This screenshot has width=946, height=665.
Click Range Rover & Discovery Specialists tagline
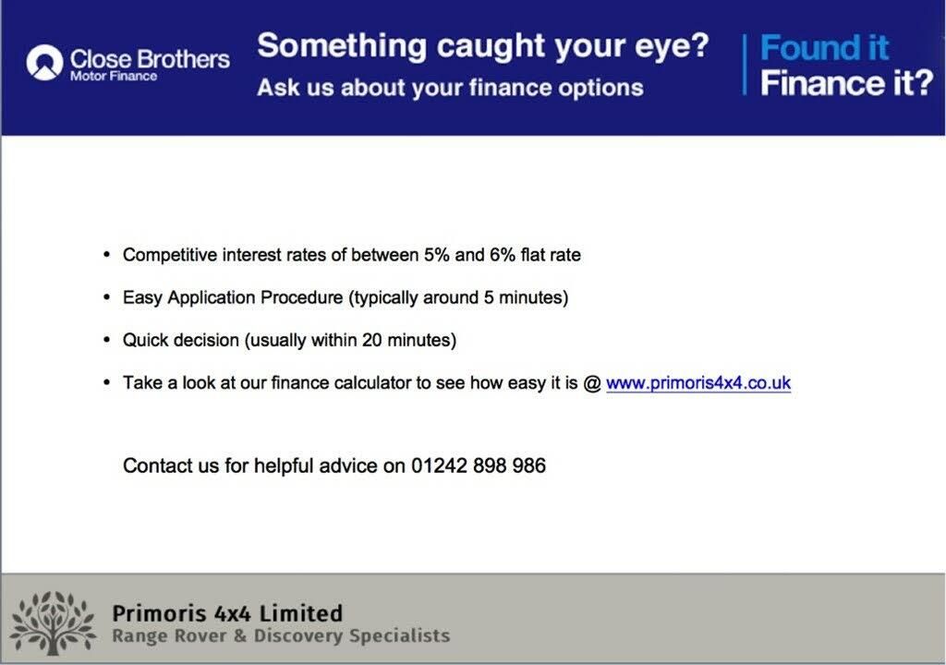[281, 636]
